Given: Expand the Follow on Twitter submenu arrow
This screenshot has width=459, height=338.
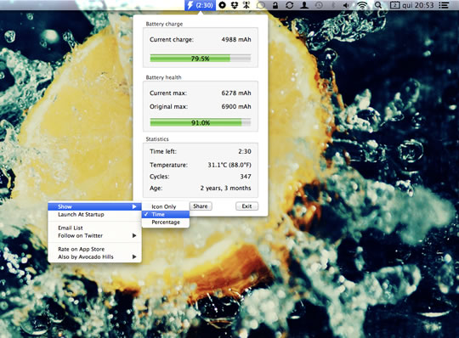Looking at the screenshot, I should click(x=134, y=235).
